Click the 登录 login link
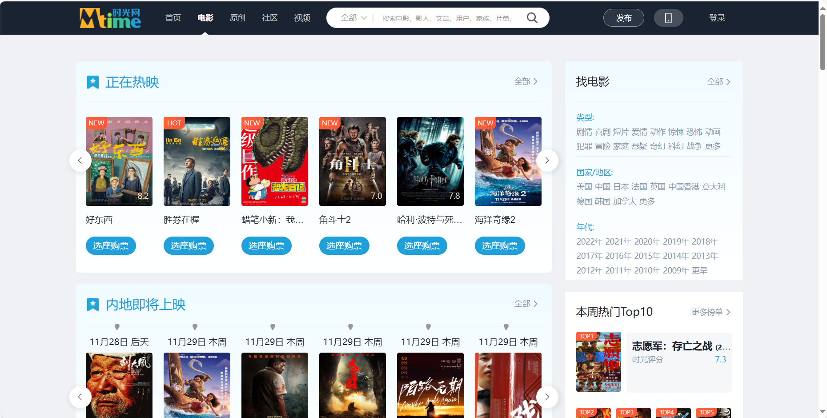Screen dimensions: 827x418 (x=717, y=18)
